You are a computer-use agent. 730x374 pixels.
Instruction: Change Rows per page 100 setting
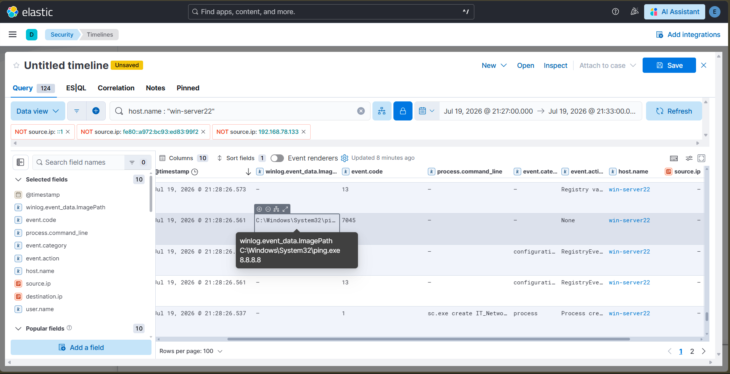point(191,351)
